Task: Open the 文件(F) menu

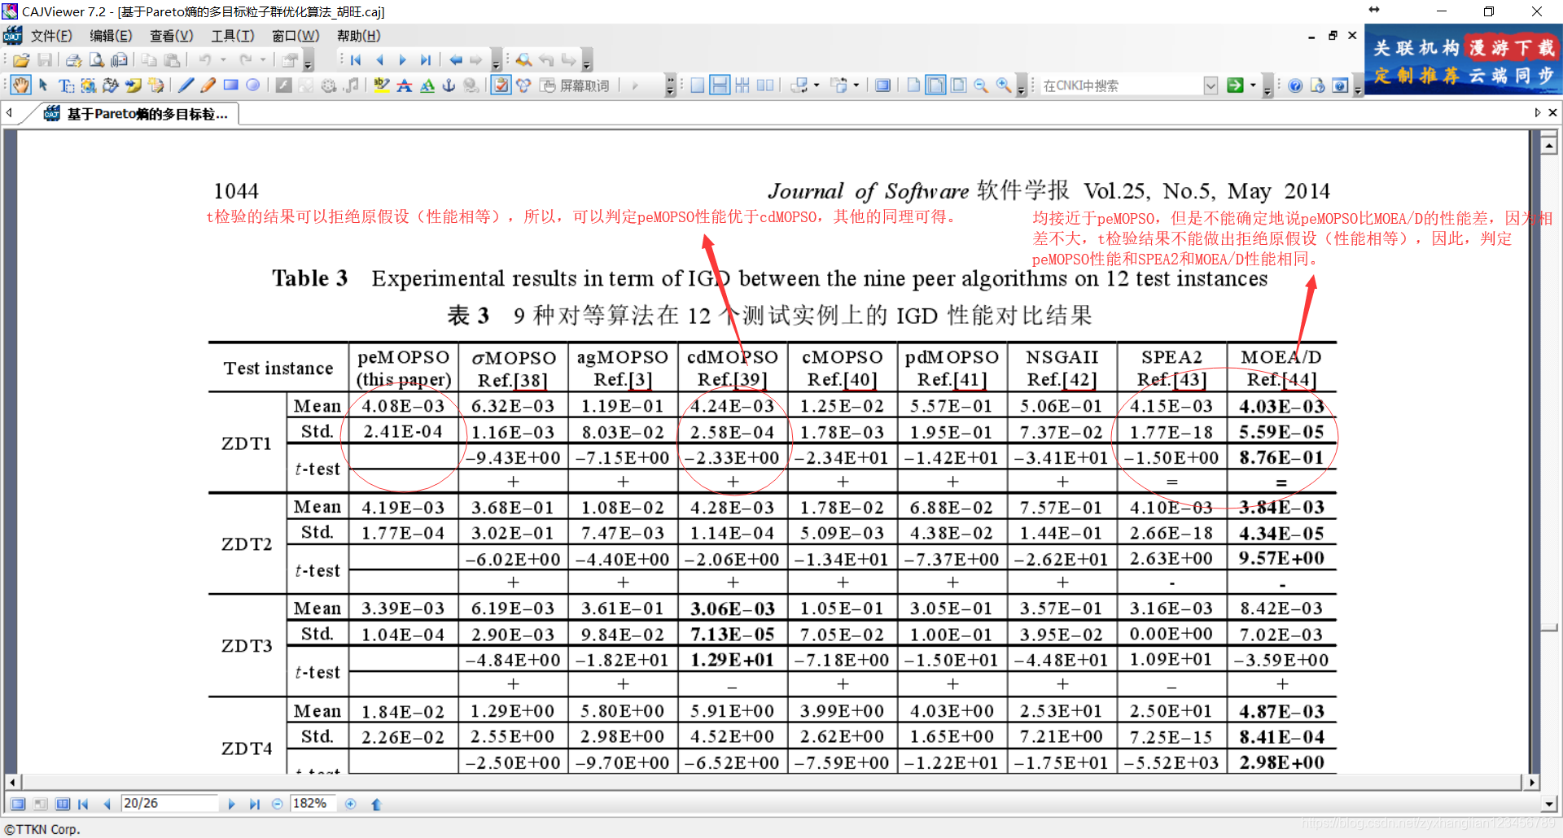Action: pyautogui.click(x=51, y=36)
